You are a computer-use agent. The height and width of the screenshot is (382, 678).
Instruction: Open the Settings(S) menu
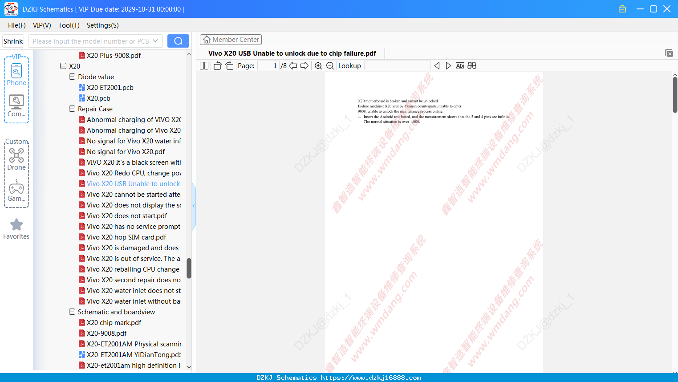[103, 25]
